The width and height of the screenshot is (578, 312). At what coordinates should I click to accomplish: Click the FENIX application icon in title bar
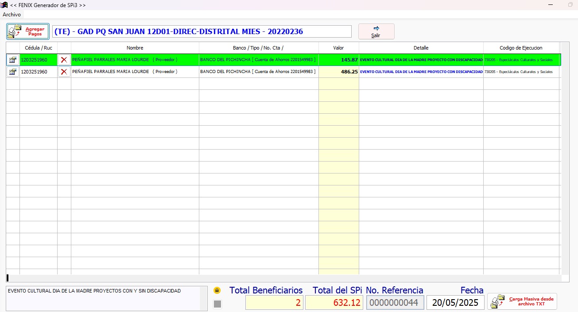tap(4, 5)
